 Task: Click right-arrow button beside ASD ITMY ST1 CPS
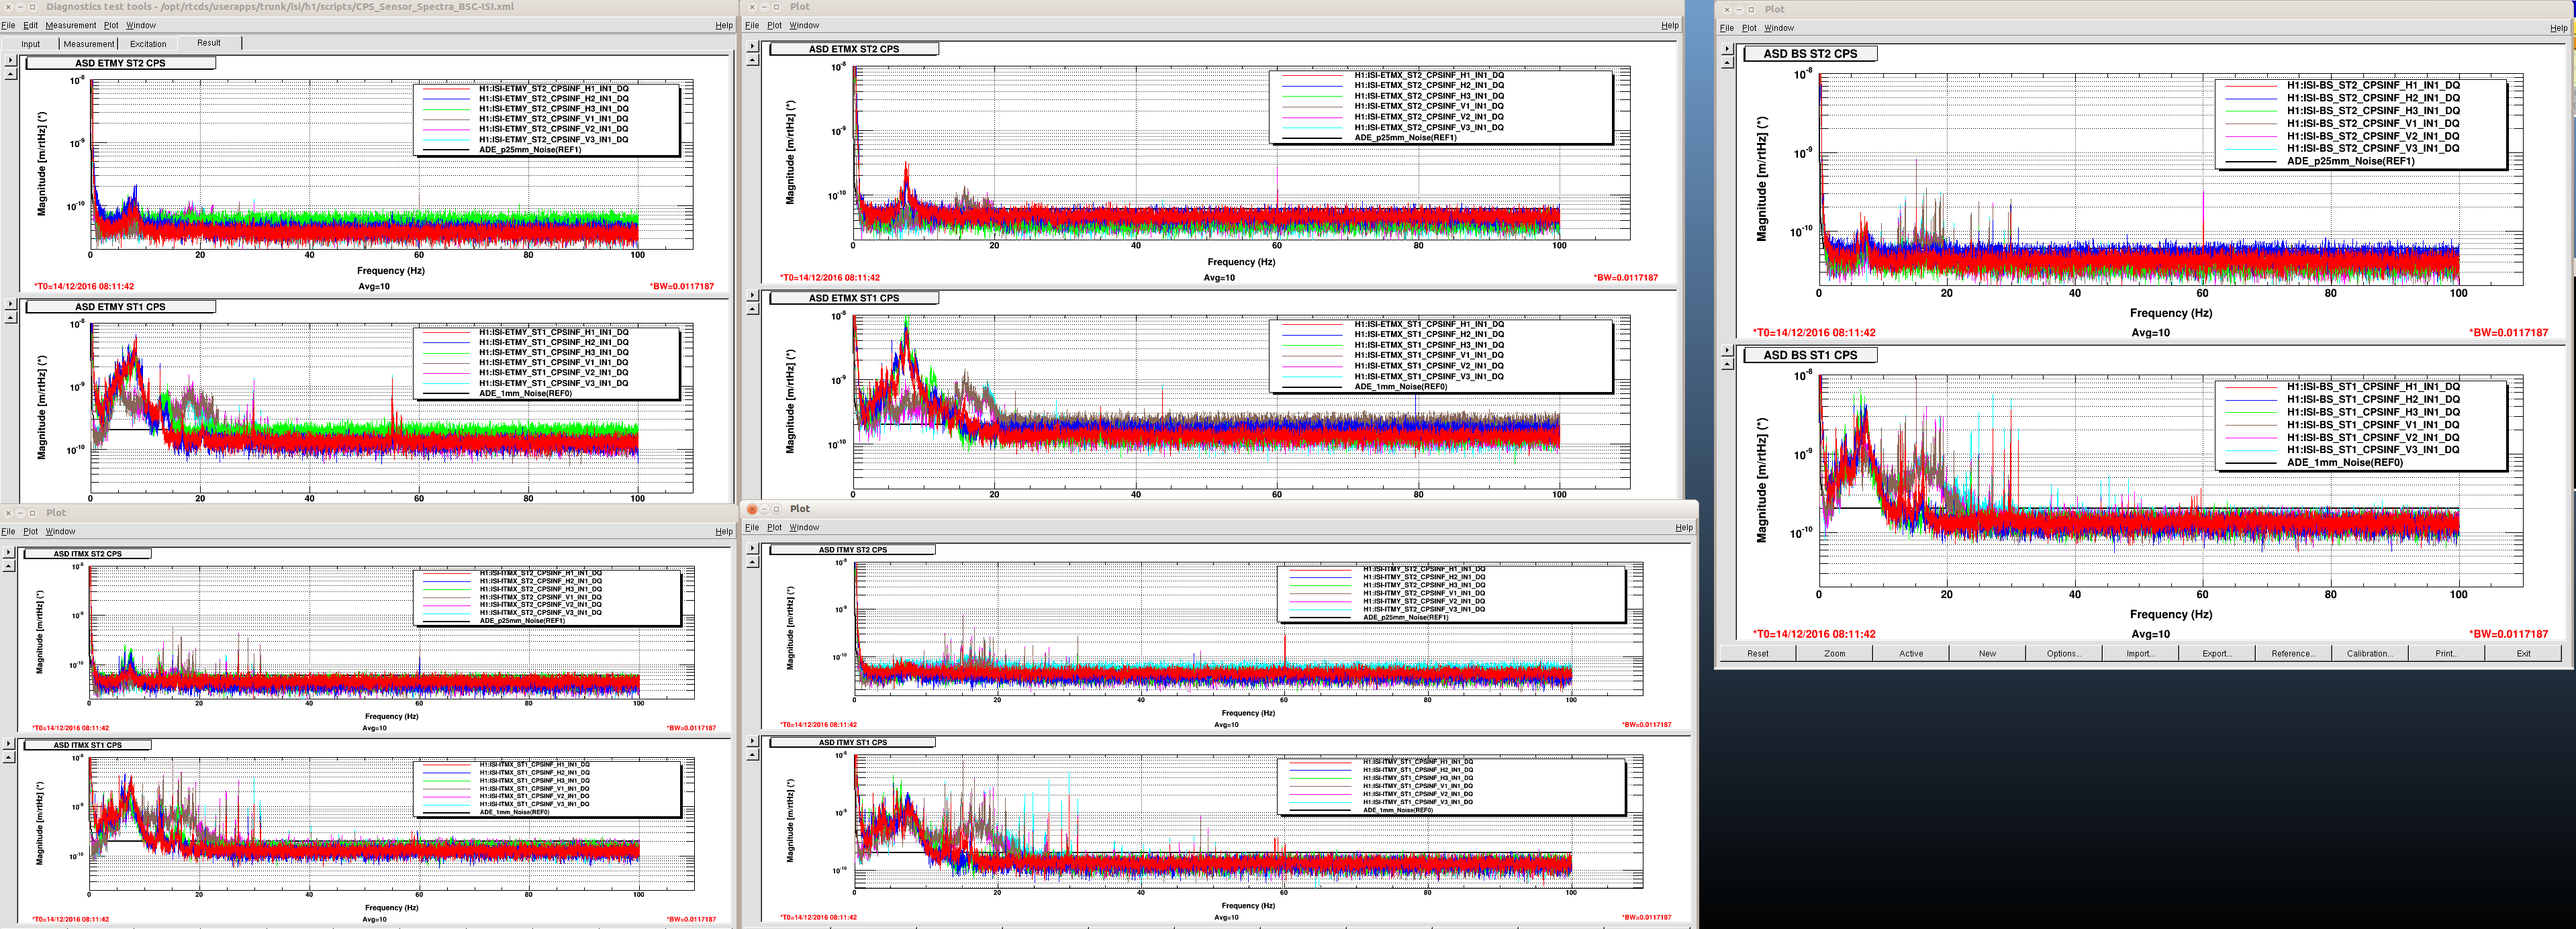click(x=753, y=741)
